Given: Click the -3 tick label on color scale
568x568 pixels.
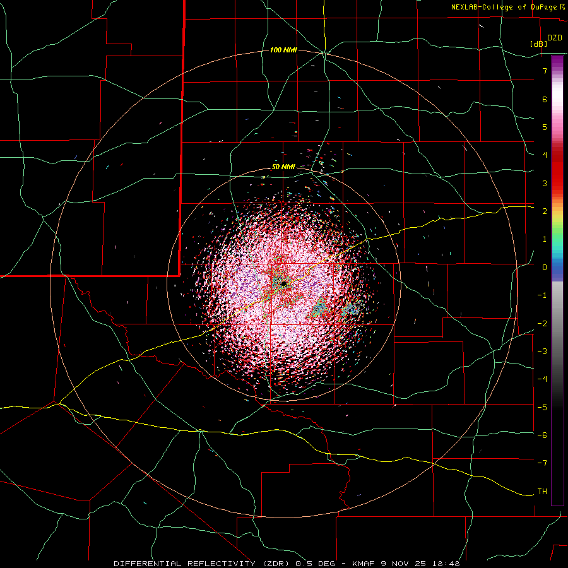Looking at the screenshot, I should click(542, 352).
